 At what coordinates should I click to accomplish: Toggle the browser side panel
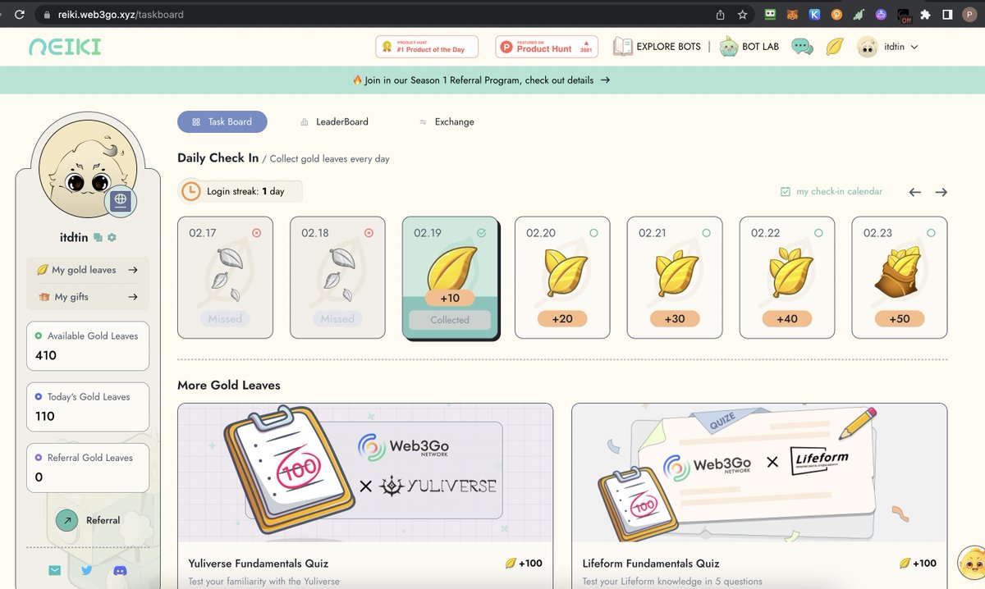click(x=947, y=15)
